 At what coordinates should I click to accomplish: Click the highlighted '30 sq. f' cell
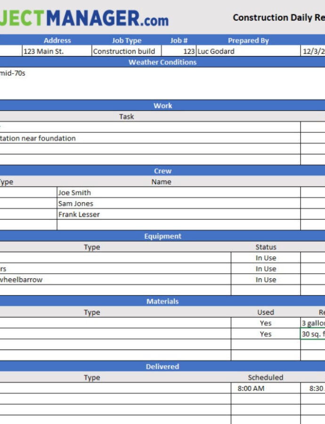[312, 334]
